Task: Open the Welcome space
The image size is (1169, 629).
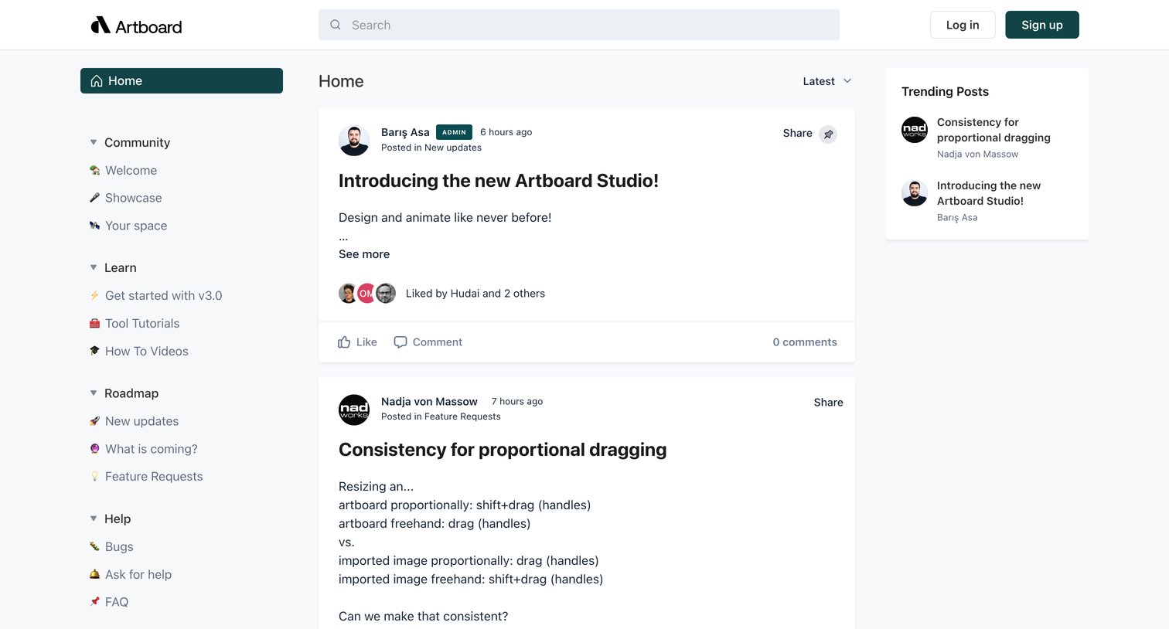Action: (131, 170)
